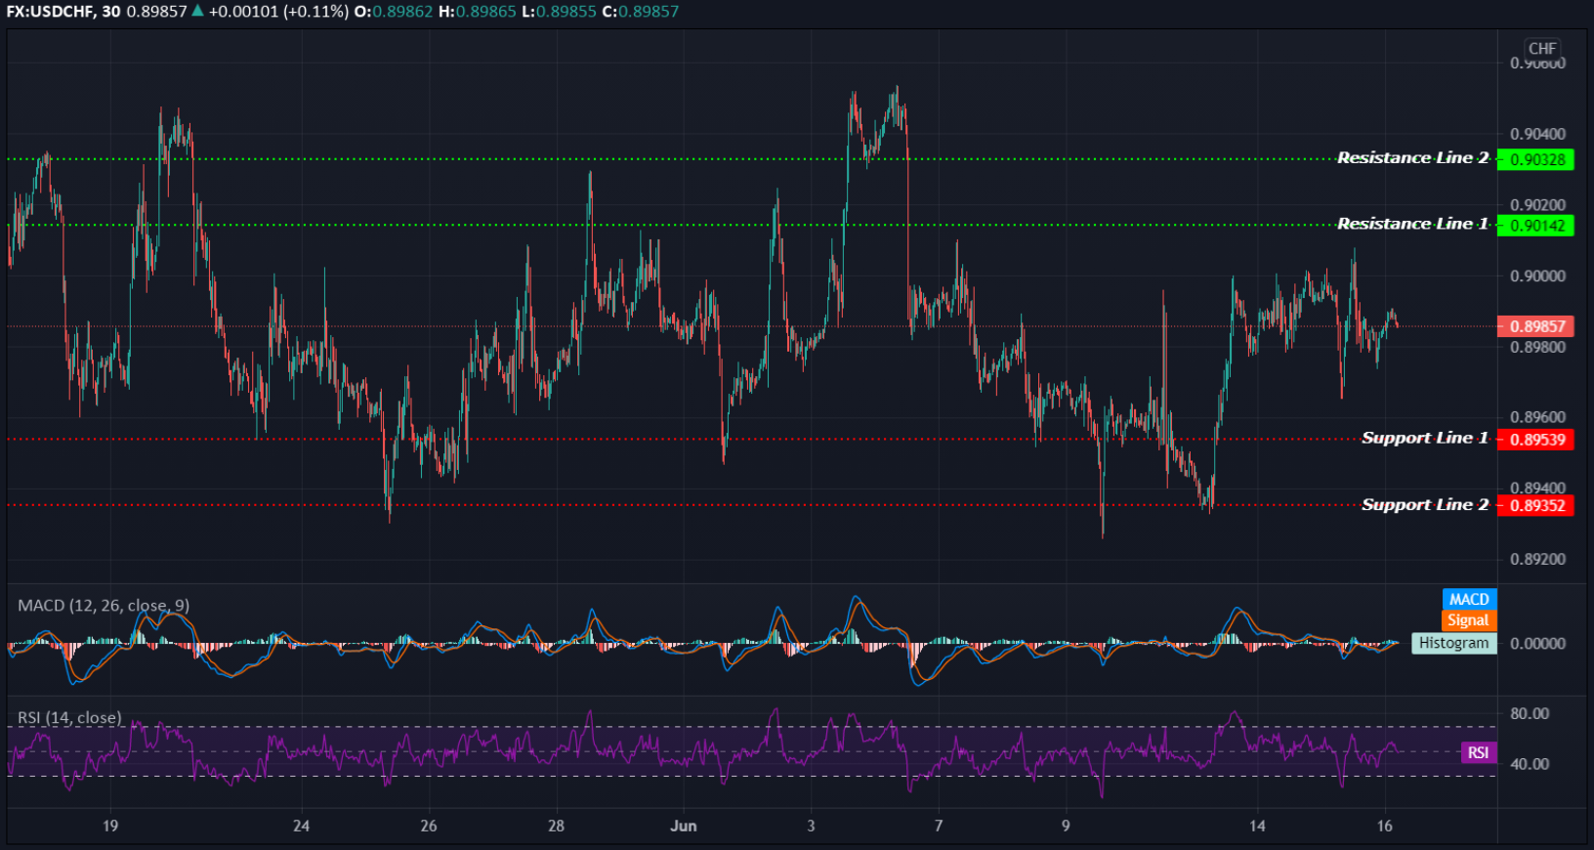Screen dimensions: 1594x850
Task: Click the O:0.89862 open value
Action: [x=393, y=12]
